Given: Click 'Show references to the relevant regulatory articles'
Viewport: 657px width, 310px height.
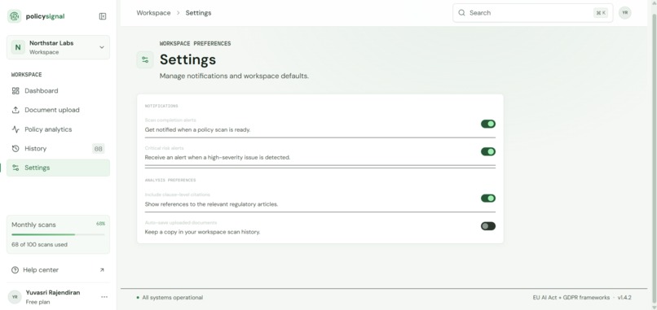Looking at the screenshot, I should [x=212, y=204].
